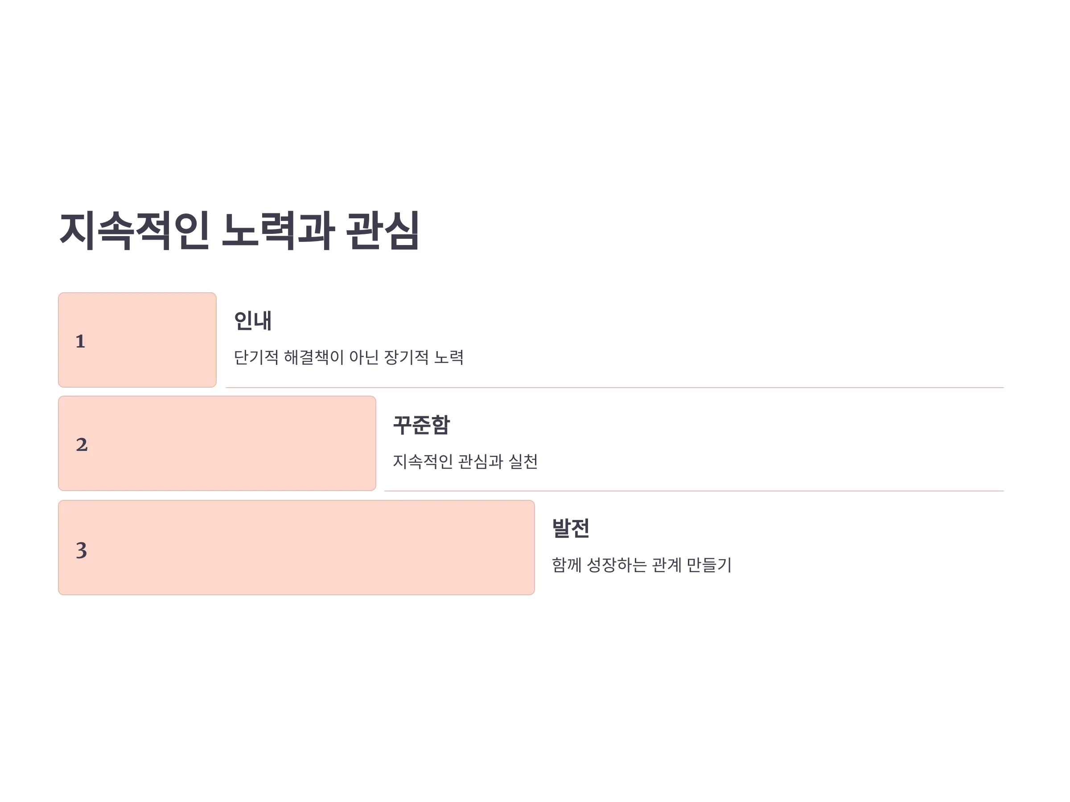The image size is (1070, 802).
Task: Click the 인내 heading
Action: pyautogui.click(x=252, y=320)
